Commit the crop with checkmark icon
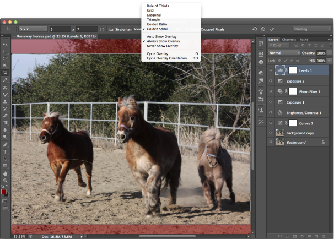This screenshot has width=334, height=239. click(x=272, y=29)
